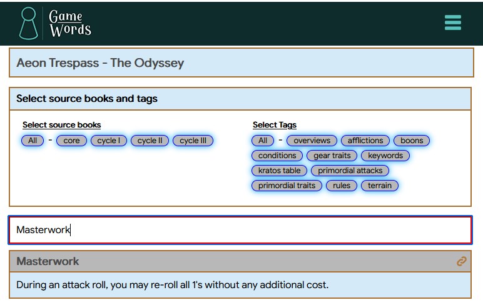This screenshot has width=483, height=305.
Task: Click the Game Words site title
Action: pyautogui.click(x=70, y=23)
